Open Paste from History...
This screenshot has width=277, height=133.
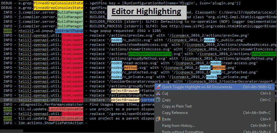179,126
